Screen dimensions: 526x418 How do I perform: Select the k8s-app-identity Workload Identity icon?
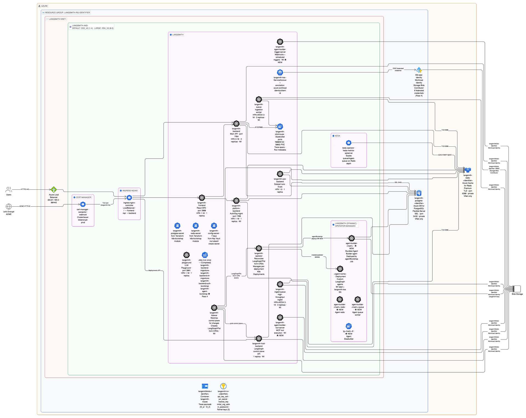coord(419,70)
